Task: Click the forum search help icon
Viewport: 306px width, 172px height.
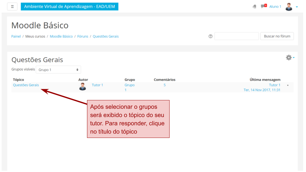Action: tap(210, 36)
